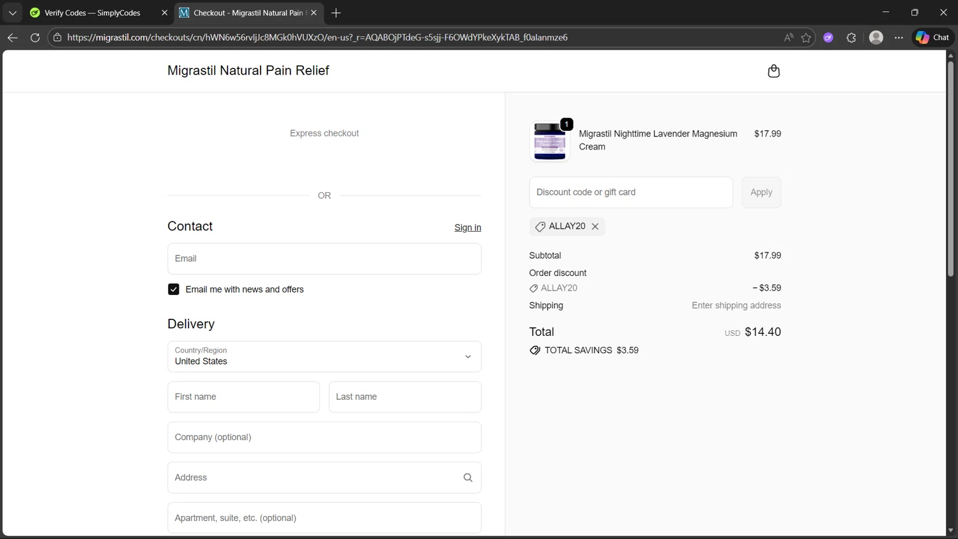Click the product name Migrastil Nighttime Lavender Magnesium Cream
Screen dimensions: 958x539
(658, 140)
